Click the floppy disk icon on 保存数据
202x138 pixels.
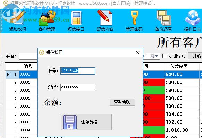pyautogui.click(x=70, y=122)
